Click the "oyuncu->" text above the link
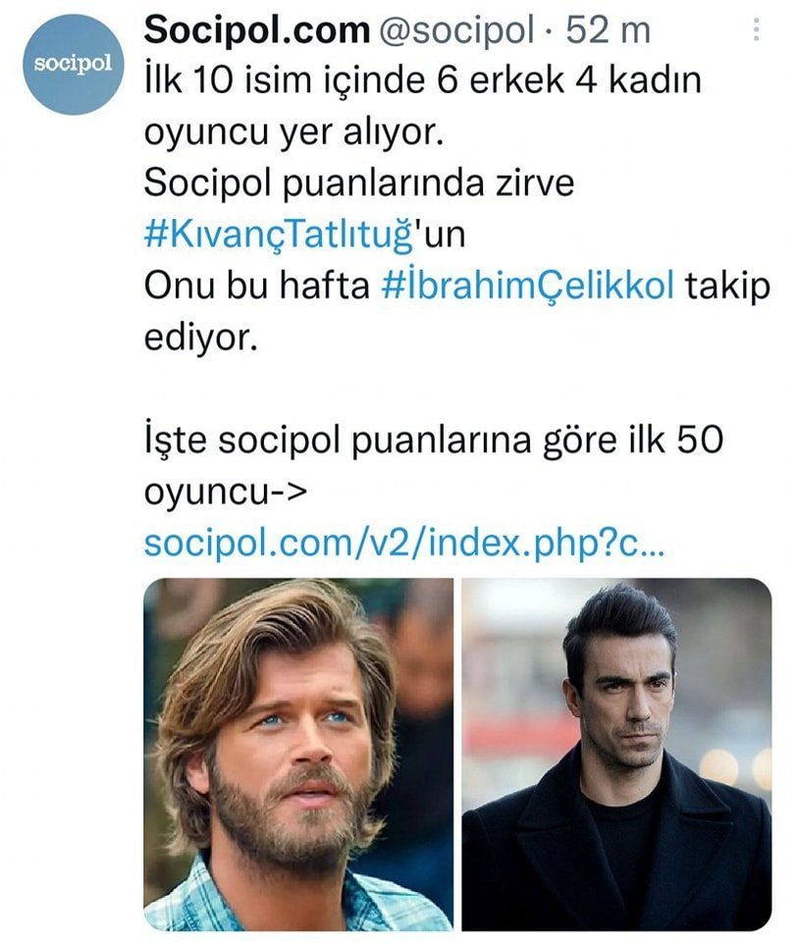The image size is (794, 942). click(227, 491)
